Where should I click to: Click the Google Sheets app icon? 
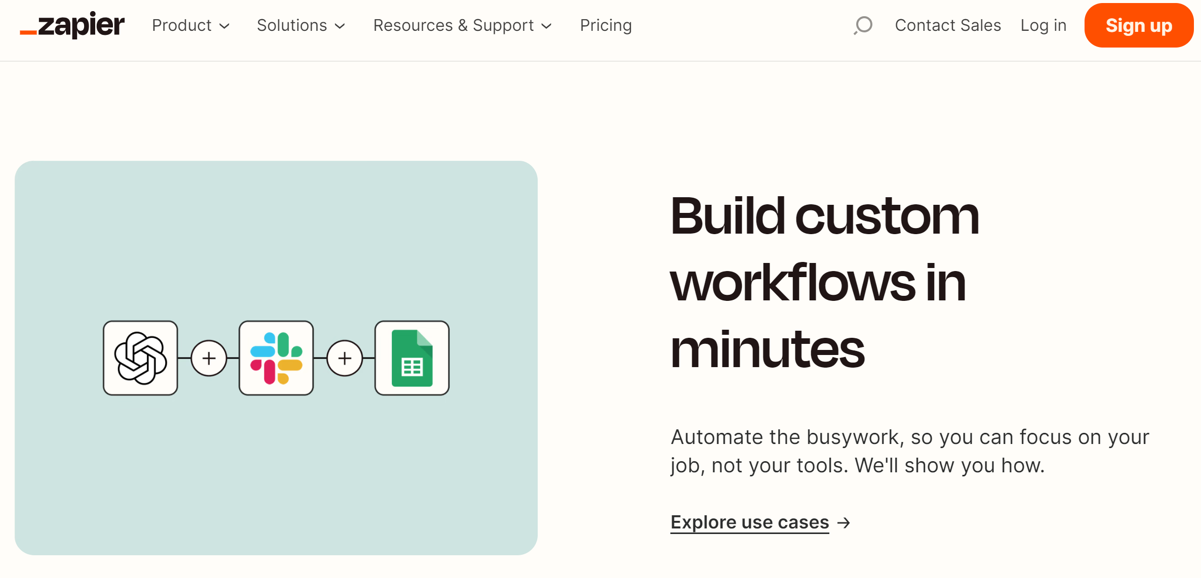point(412,358)
